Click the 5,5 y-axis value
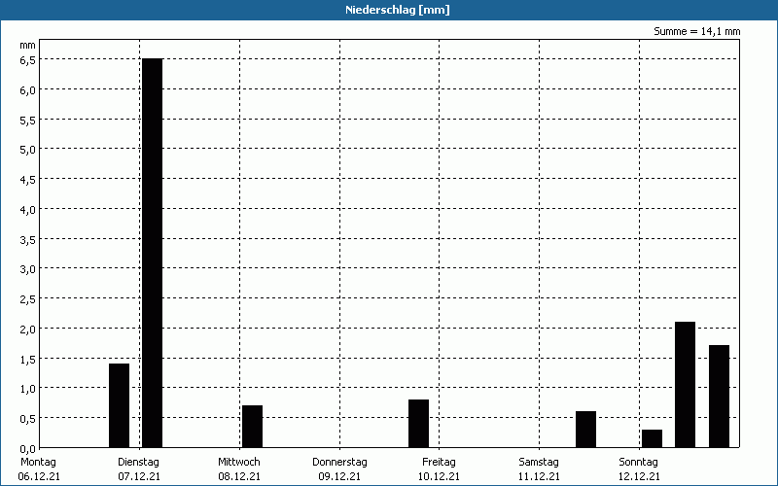778x486 pixels. click(x=28, y=120)
